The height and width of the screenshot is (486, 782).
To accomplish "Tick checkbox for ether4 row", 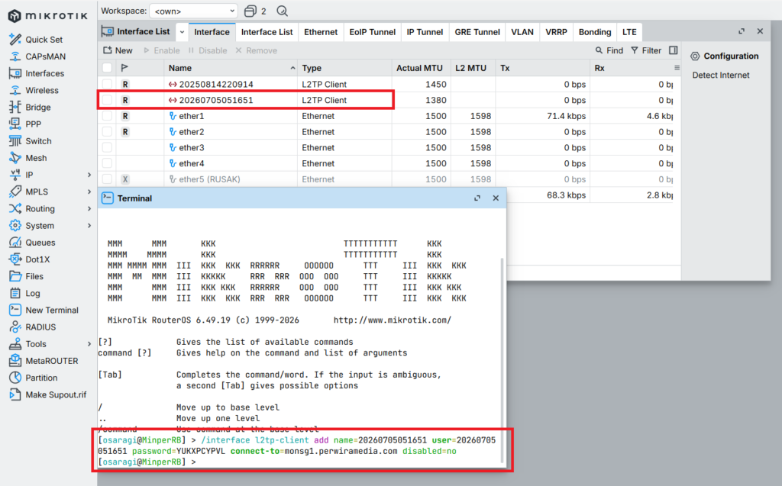I will (107, 163).
